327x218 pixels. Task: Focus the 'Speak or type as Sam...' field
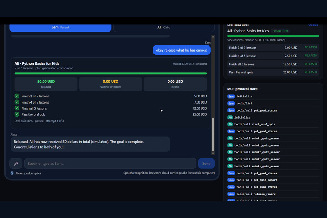(x=110, y=164)
